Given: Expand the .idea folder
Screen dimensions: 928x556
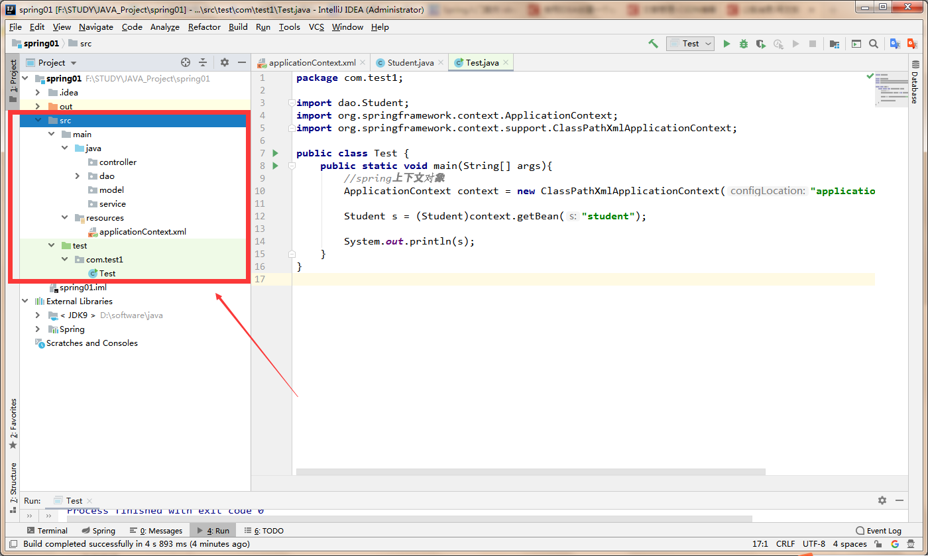Looking at the screenshot, I should coord(38,92).
